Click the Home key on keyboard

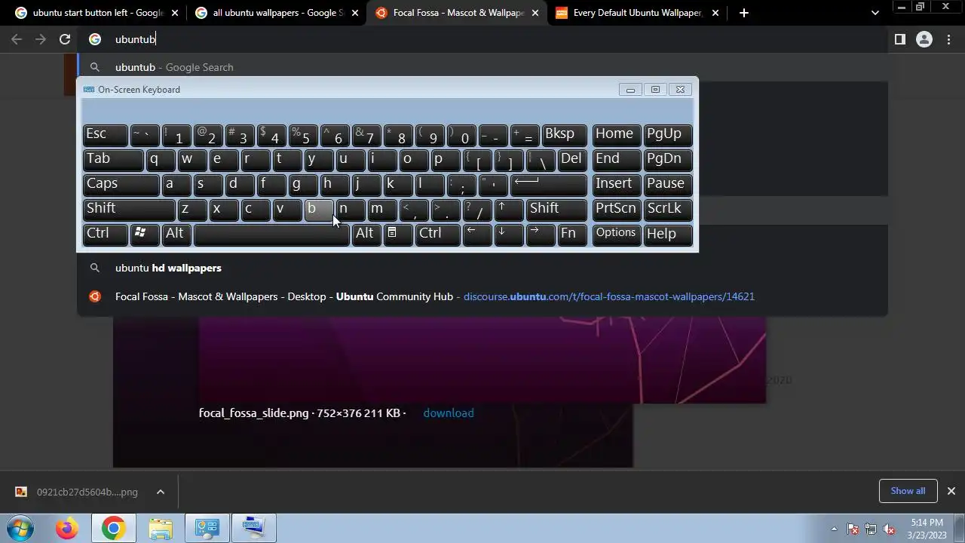click(617, 134)
